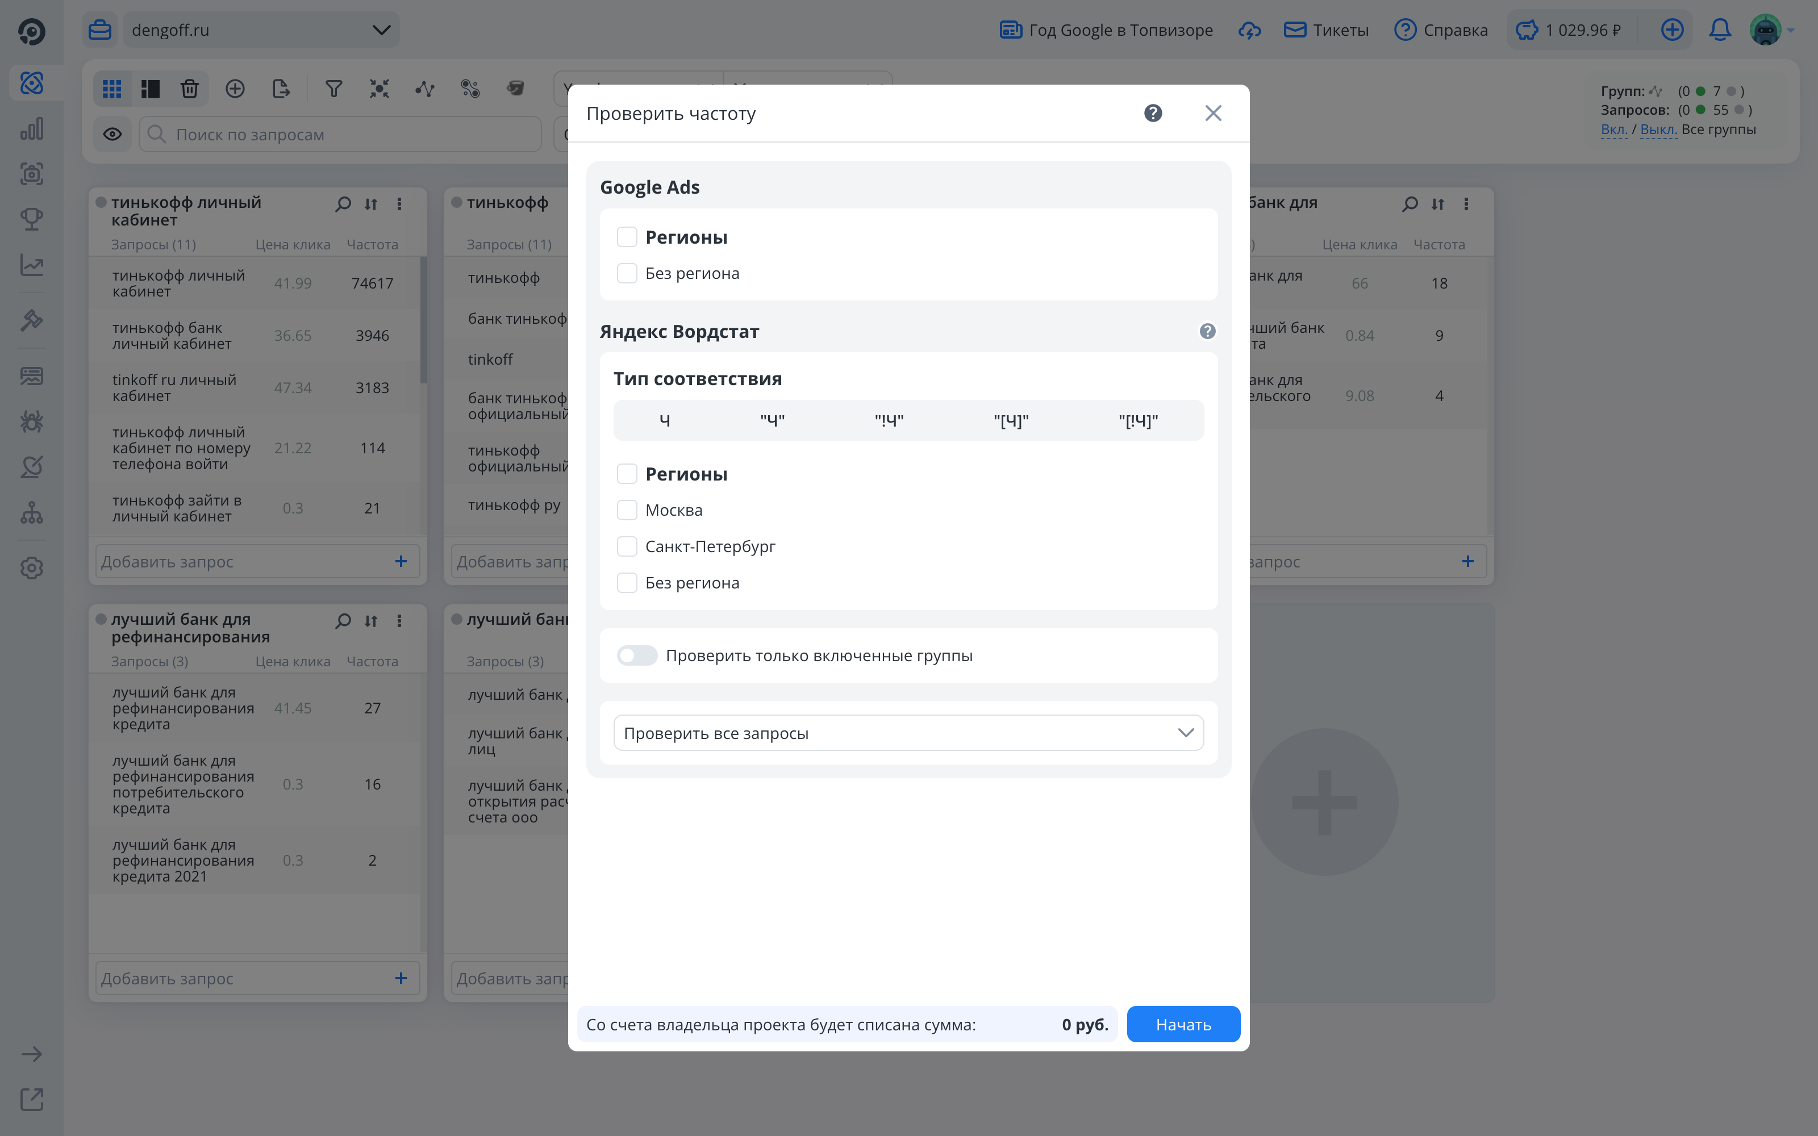Switch to panel list view
Screen dimensions: 1818x1136
pos(150,89)
